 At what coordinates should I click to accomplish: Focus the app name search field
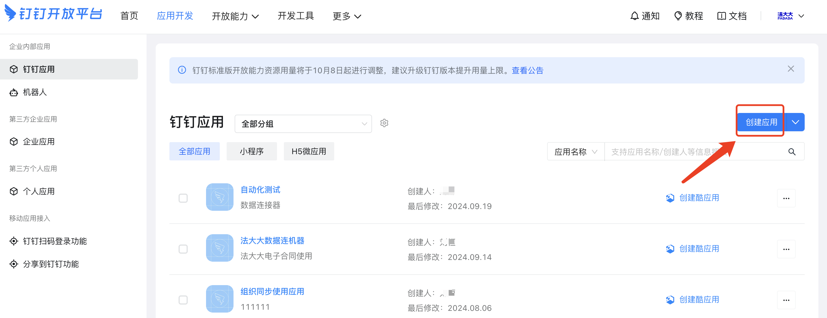(695, 152)
